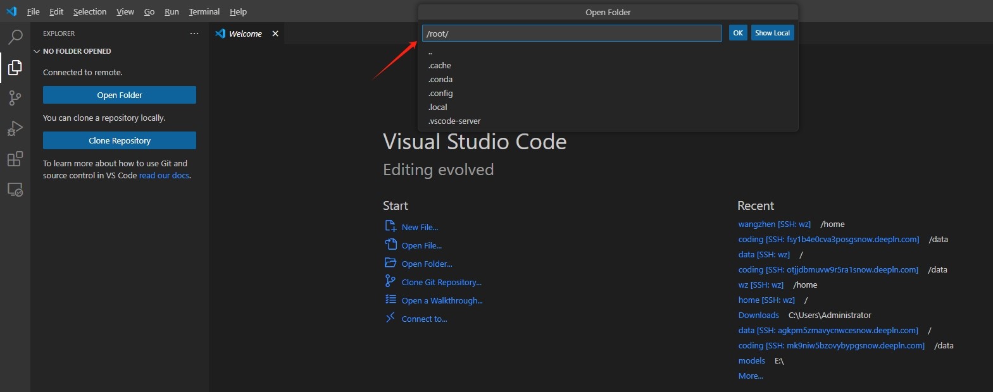Screen dimensions: 993x392
Task: Click the More... link under Recent
Action: point(751,376)
